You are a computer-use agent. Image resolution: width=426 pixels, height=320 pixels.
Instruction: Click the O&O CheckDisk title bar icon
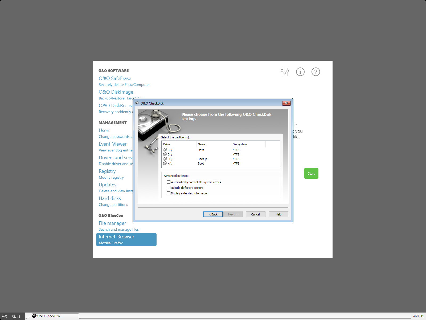[x=137, y=103]
